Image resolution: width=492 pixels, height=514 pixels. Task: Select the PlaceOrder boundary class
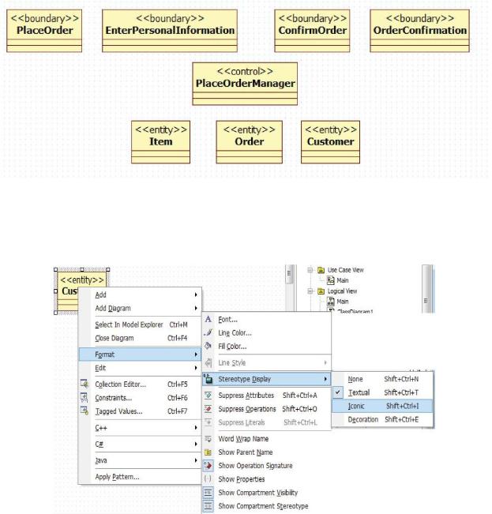click(44, 31)
